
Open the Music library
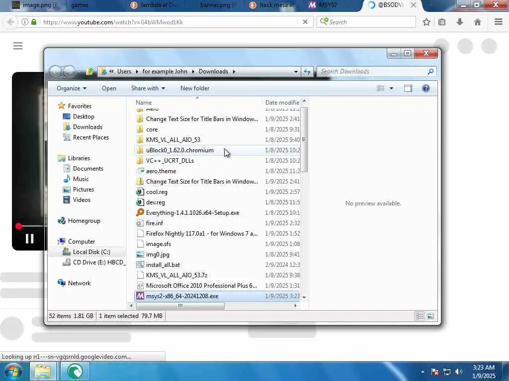(x=81, y=179)
